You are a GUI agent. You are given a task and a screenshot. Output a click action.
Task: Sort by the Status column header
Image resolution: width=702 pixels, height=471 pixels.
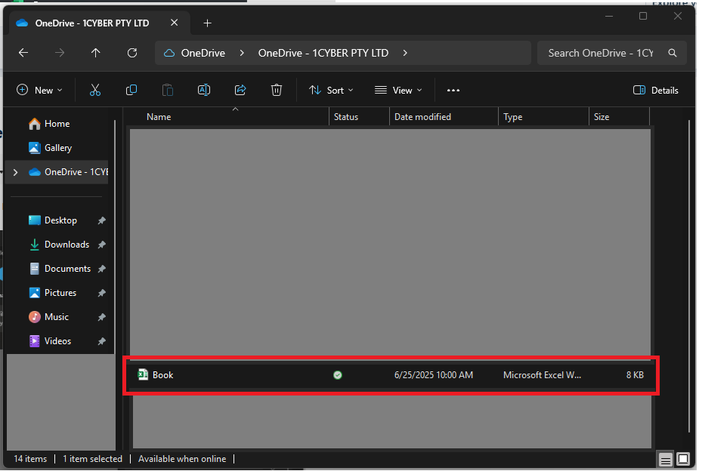point(345,117)
